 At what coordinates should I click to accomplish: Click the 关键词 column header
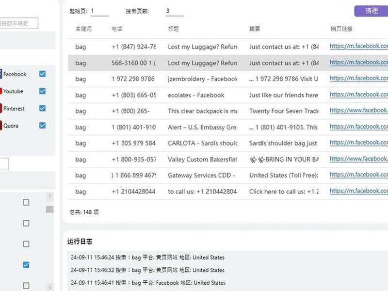tap(83, 29)
